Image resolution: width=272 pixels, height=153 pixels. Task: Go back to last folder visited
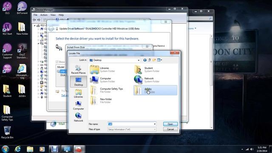click(145, 60)
